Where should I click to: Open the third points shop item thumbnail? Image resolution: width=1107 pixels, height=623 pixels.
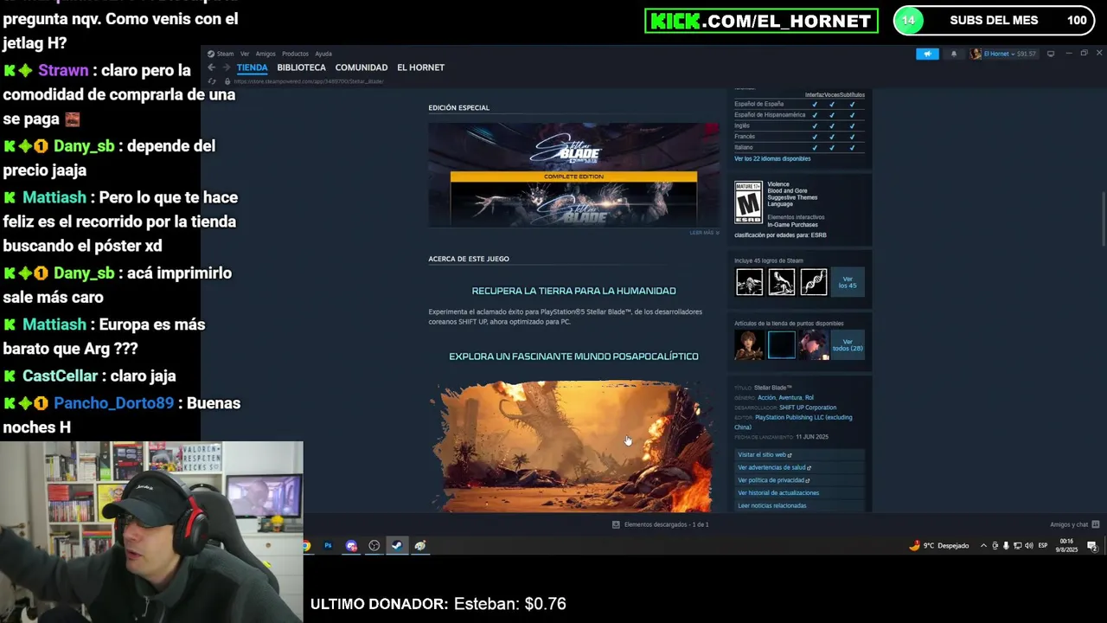tap(813, 344)
